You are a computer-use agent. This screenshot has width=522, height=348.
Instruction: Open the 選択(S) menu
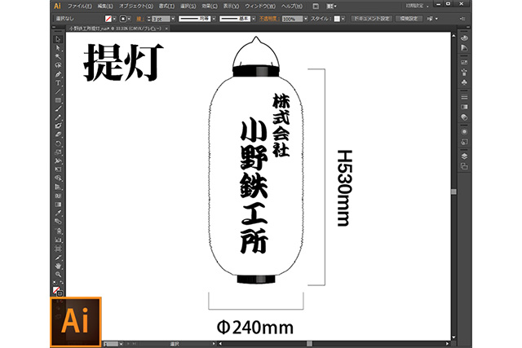point(188,7)
